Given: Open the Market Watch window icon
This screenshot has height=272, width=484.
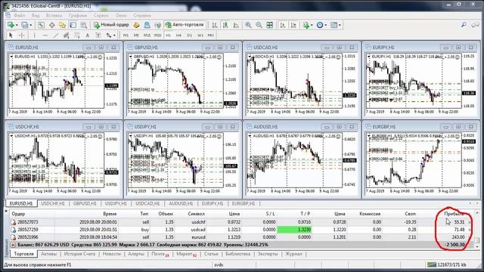Looking at the screenshot, I should coord(41,25).
